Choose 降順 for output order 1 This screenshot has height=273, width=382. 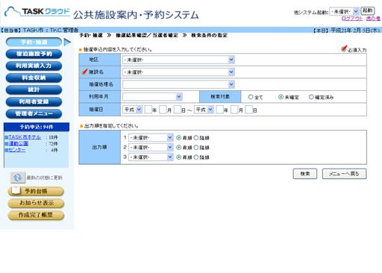(196, 137)
